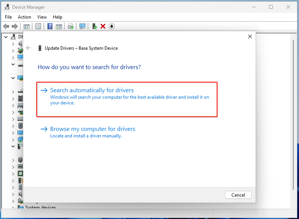
Task: Expand the node next to the processor icon
Action: [13, 174]
